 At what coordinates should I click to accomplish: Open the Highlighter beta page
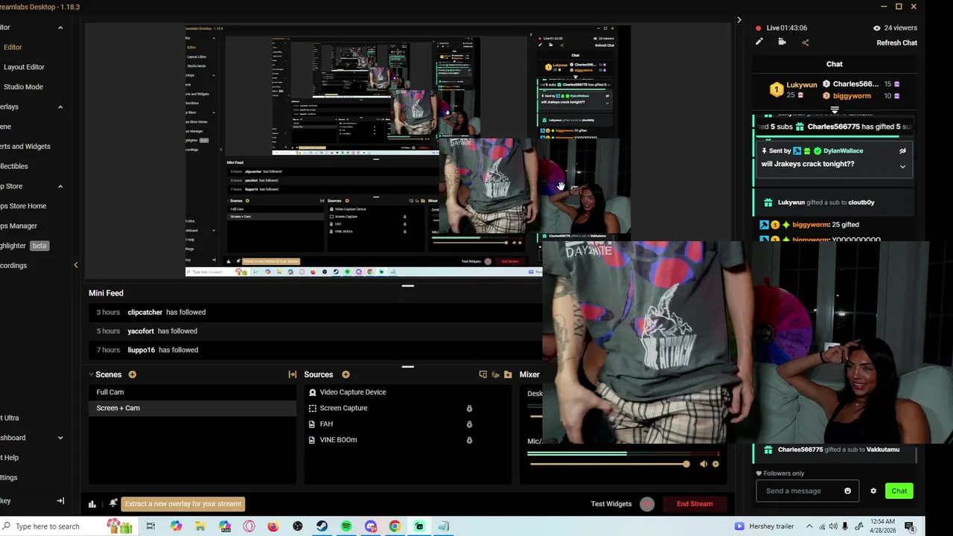pos(24,246)
